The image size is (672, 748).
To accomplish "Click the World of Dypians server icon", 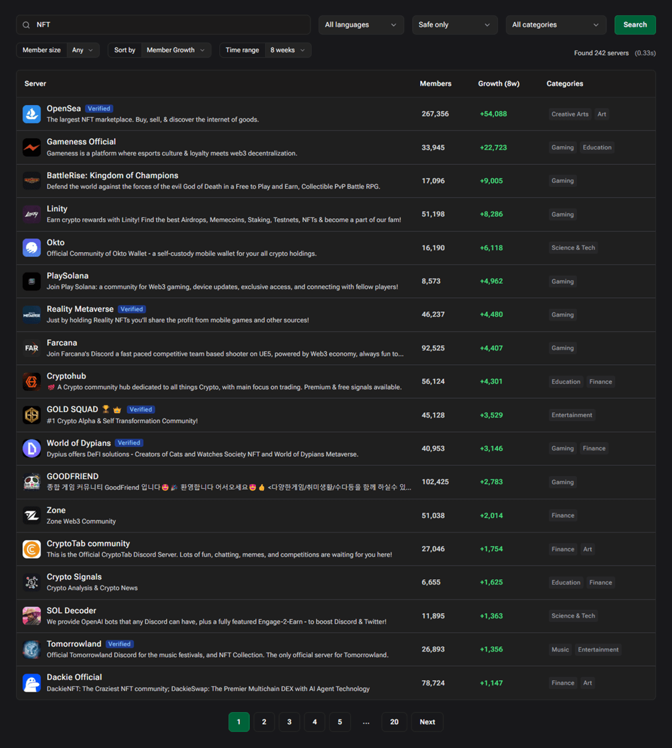I will tap(31, 447).
